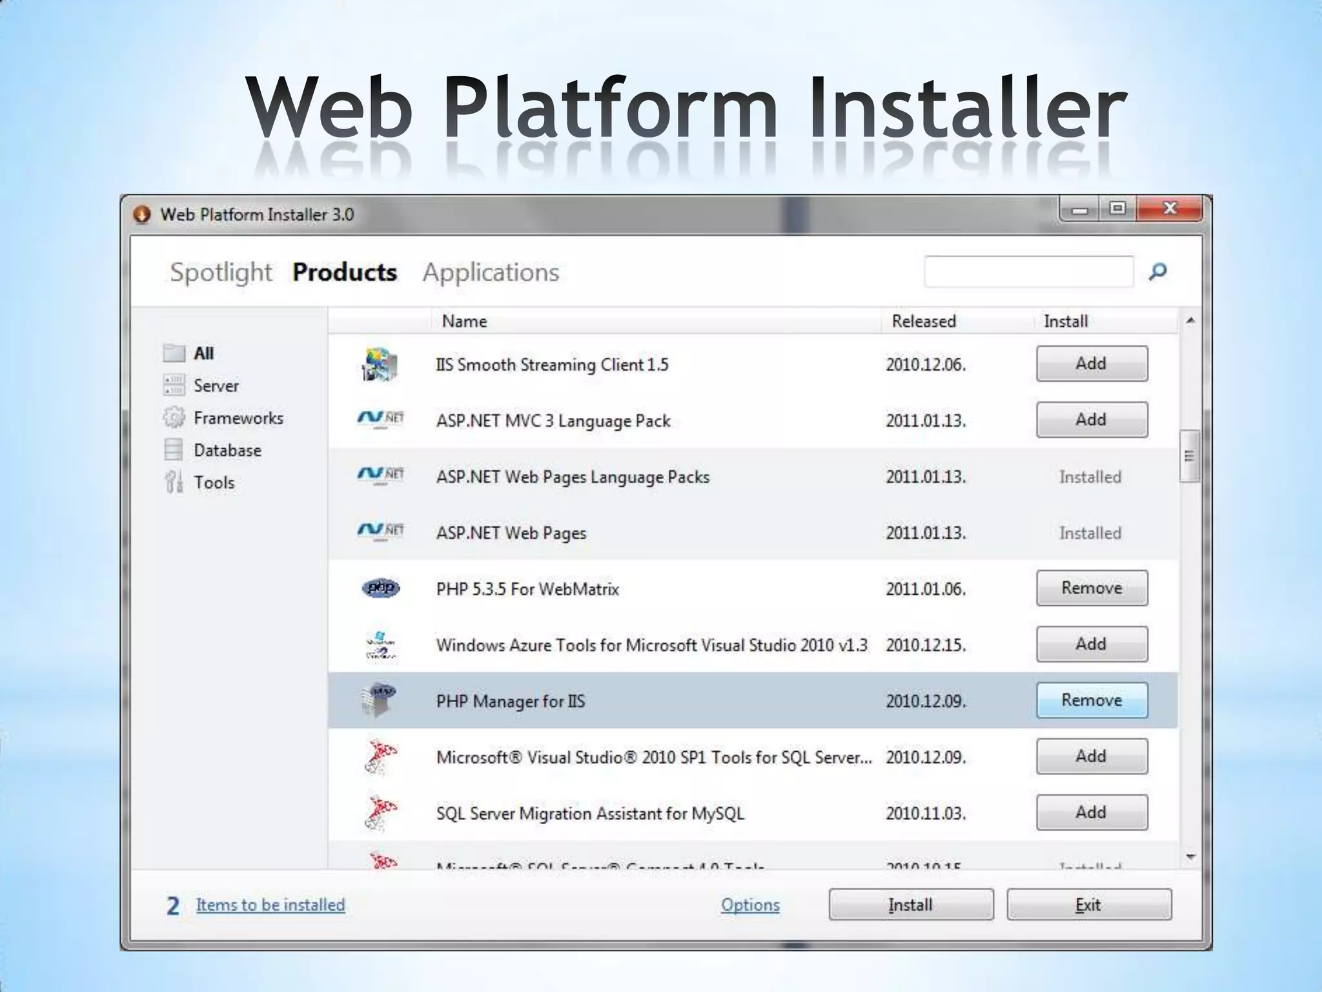1322x992 pixels.
Task: Click the Windows Azure Tools icon
Action: [x=380, y=645]
